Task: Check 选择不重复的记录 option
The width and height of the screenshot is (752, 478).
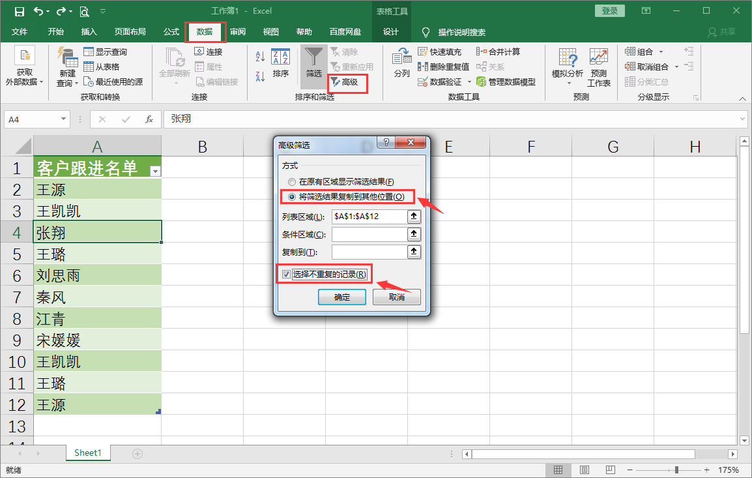Action: pos(287,274)
